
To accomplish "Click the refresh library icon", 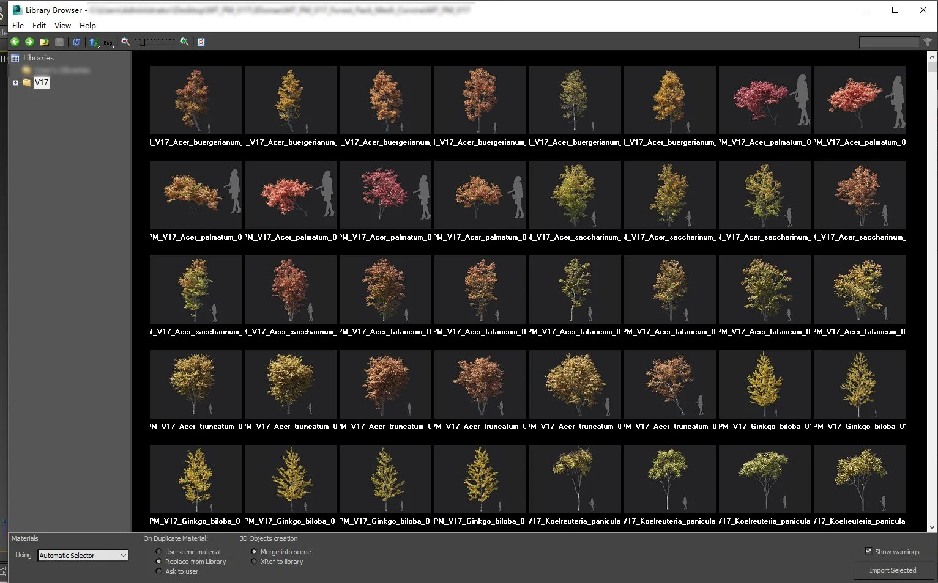I will (76, 42).
